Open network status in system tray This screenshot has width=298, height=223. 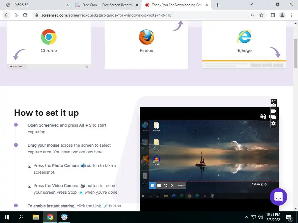[x=253, y=217]
